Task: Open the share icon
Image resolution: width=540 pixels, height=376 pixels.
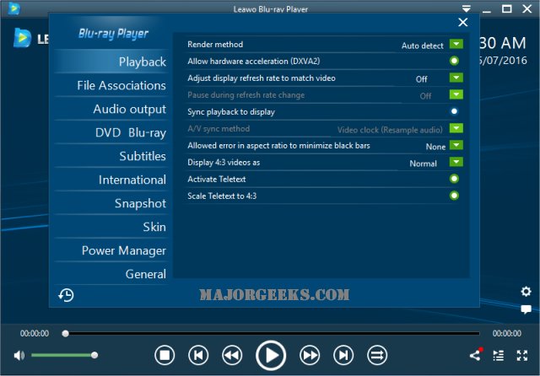Action: coord(476,355)
